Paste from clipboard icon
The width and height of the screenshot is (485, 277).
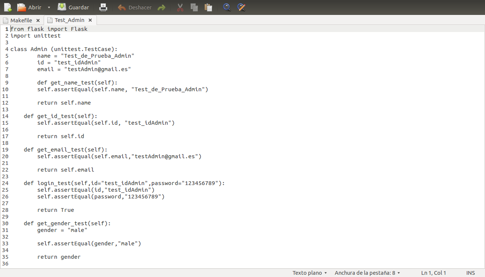coord(208,7)
